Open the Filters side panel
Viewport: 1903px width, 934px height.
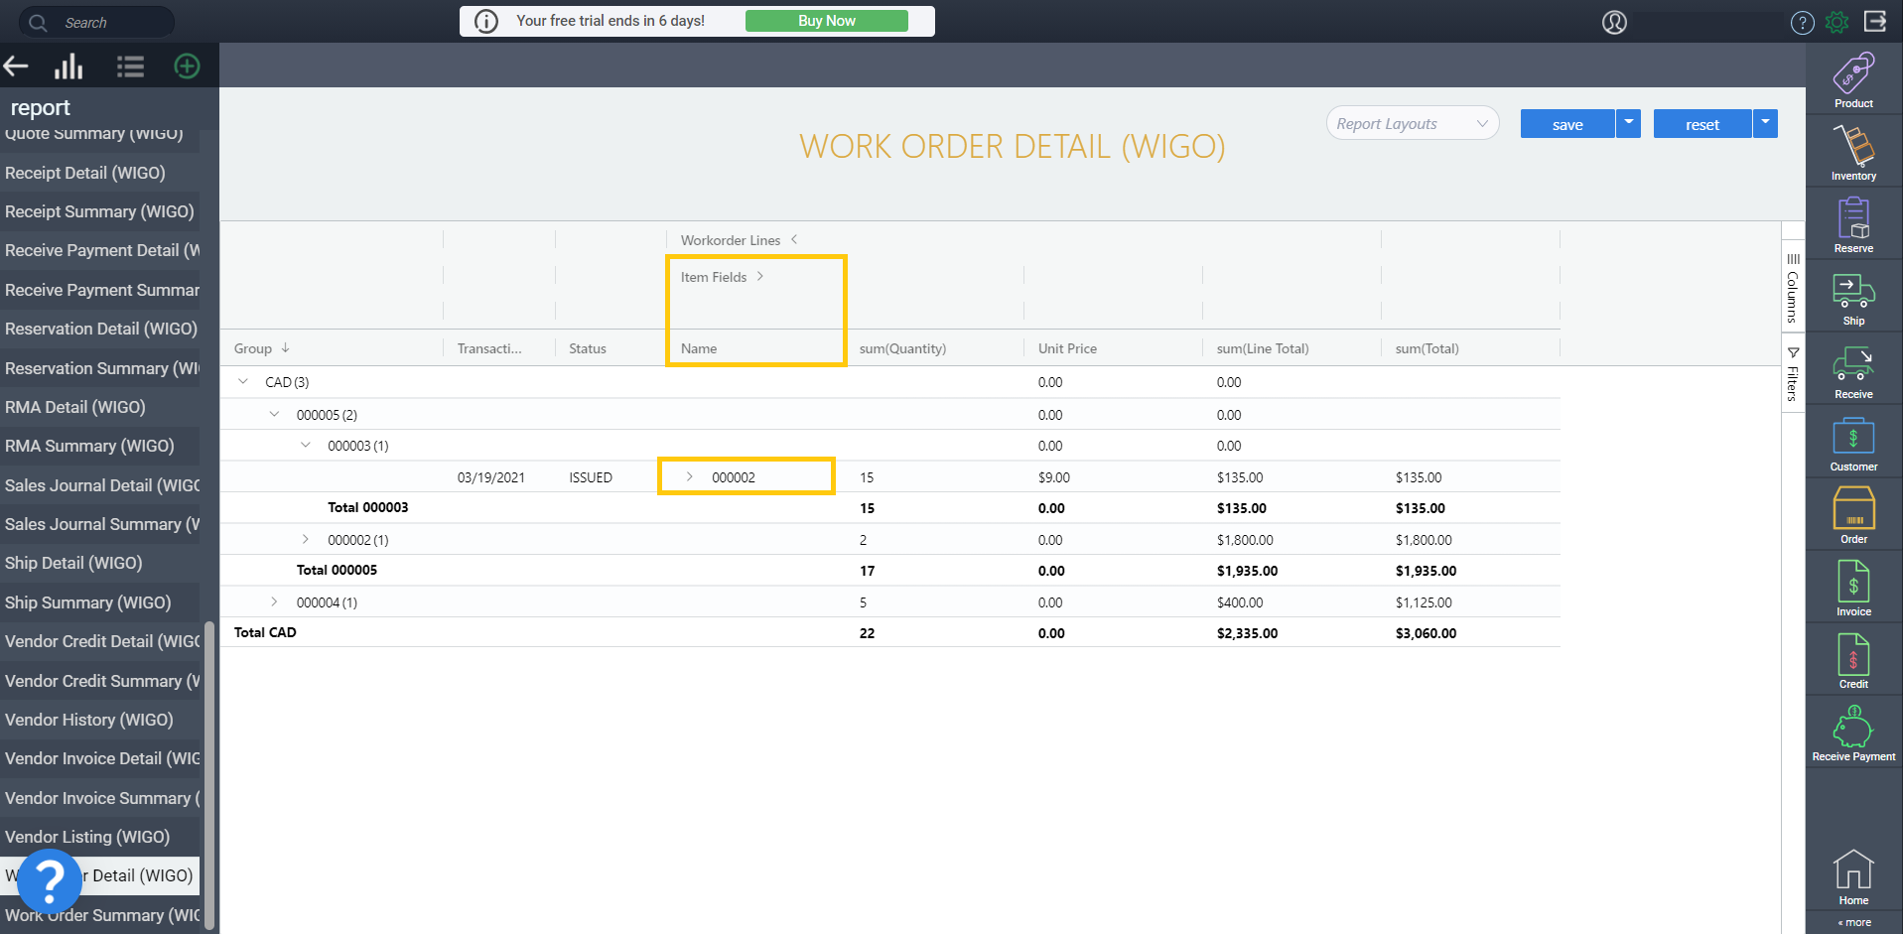click(1792, 374)
